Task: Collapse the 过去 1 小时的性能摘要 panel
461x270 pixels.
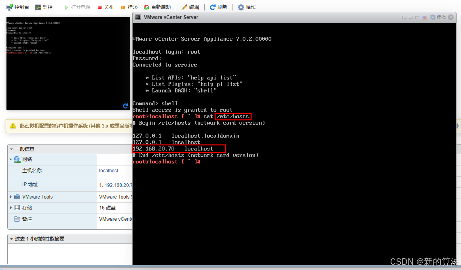Action: (11, 239)
